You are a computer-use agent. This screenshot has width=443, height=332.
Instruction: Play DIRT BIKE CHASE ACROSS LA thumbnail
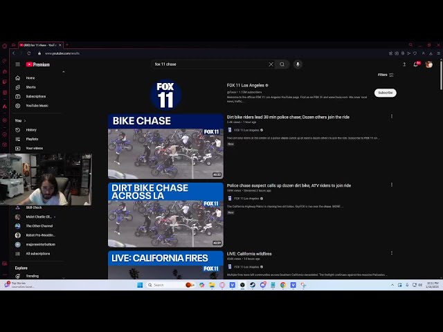[x=165, y=215]
